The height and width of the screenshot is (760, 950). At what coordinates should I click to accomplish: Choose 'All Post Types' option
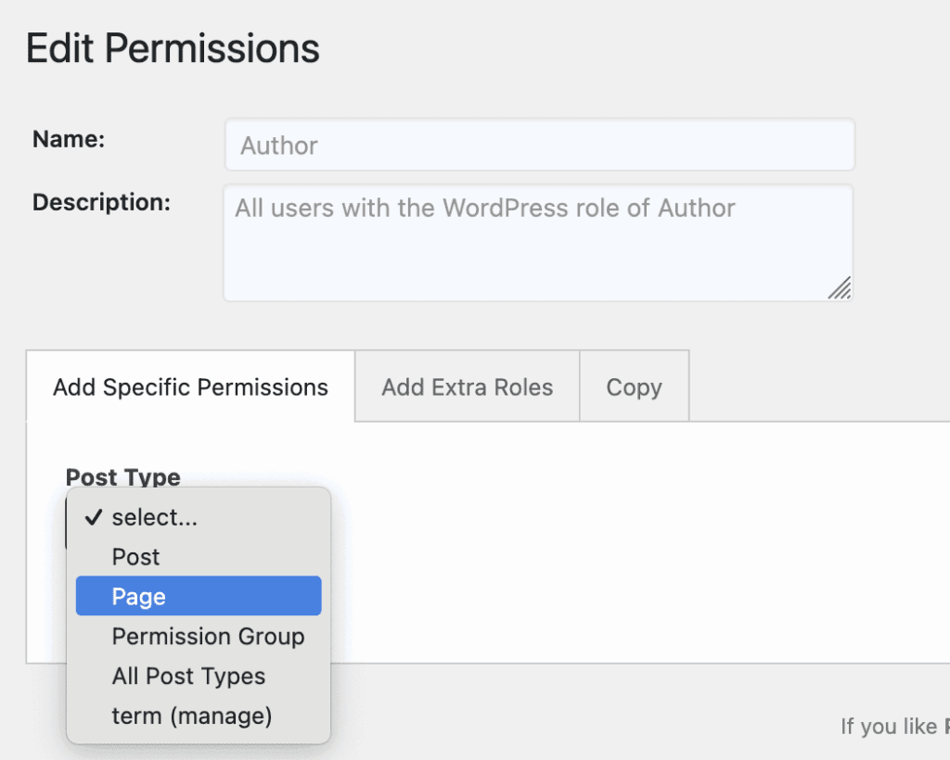tap(188, 677)
